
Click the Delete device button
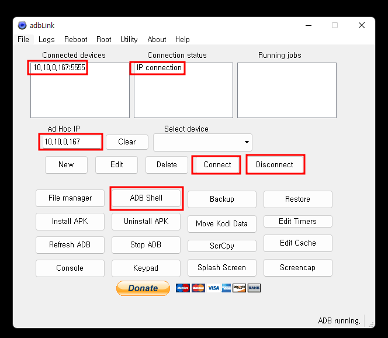167,165
